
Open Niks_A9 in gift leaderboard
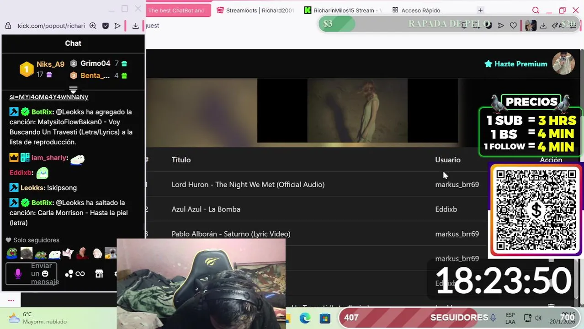pyautogui.click(x=50, y=64)
